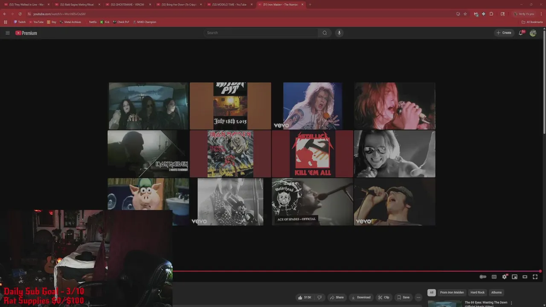Viewport: 546px width, 307px height.
Task: Click the red video progress bar
Action: 357,271
